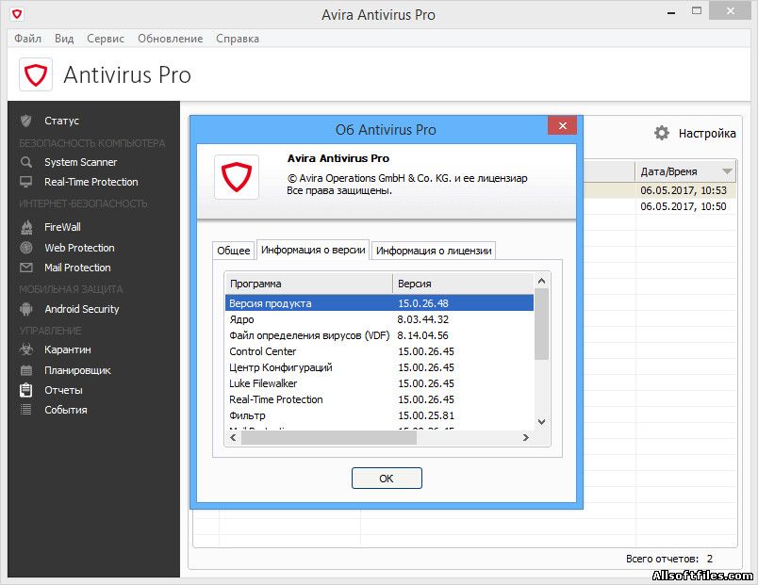Image resolution: width=758 pixels, height=585 pixels.
Task: Click the Avira icon in title bar
Action: (x=17, y=14)
